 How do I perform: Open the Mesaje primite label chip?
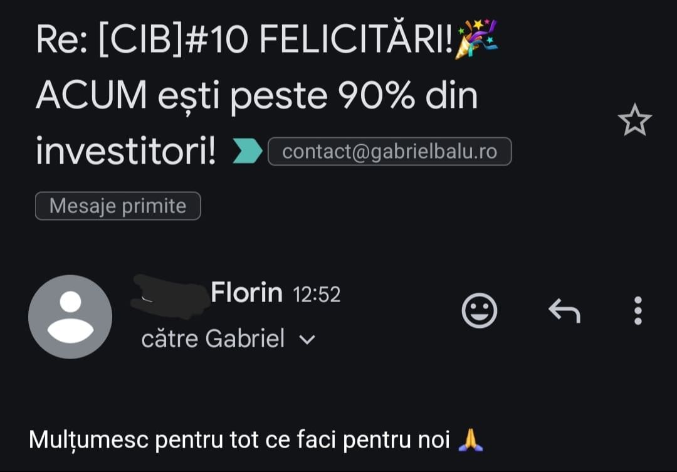(x=118, y=206)
